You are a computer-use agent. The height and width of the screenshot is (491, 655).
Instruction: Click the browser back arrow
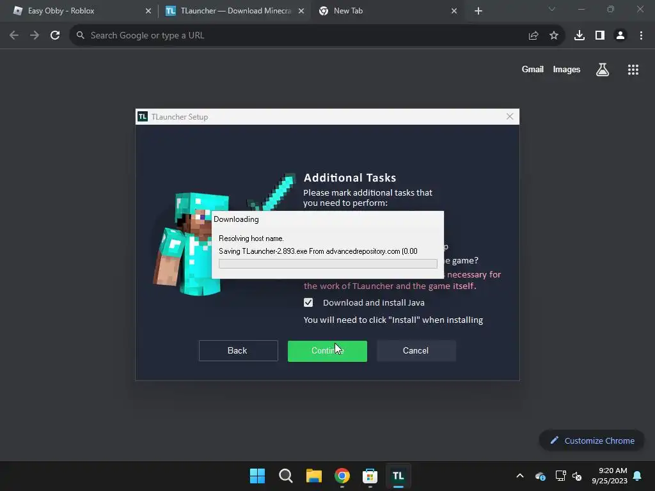[14, 36]
